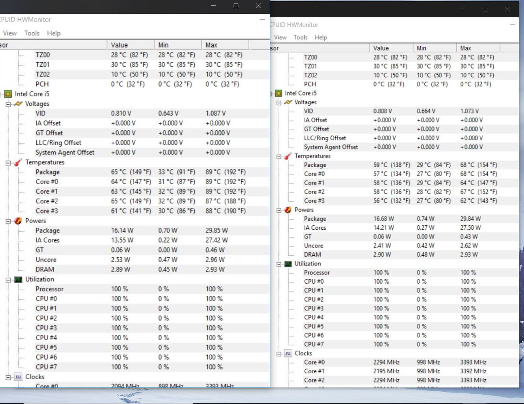Click Powers flame icon in right window

pos(288,210)
